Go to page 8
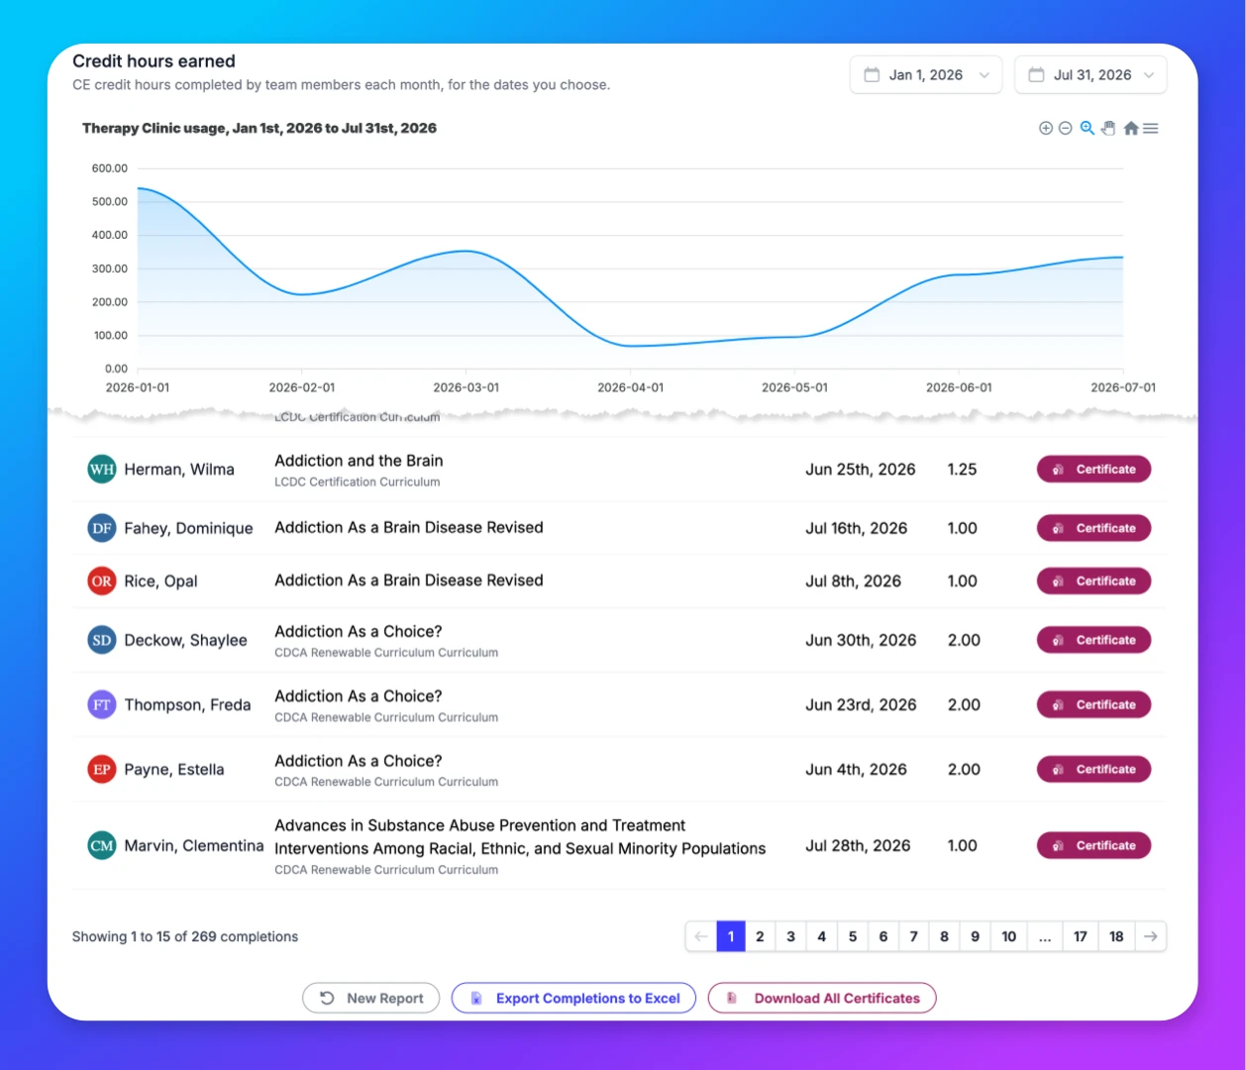Screen dimensions: 1246x1070 click(x=944, y=936)
